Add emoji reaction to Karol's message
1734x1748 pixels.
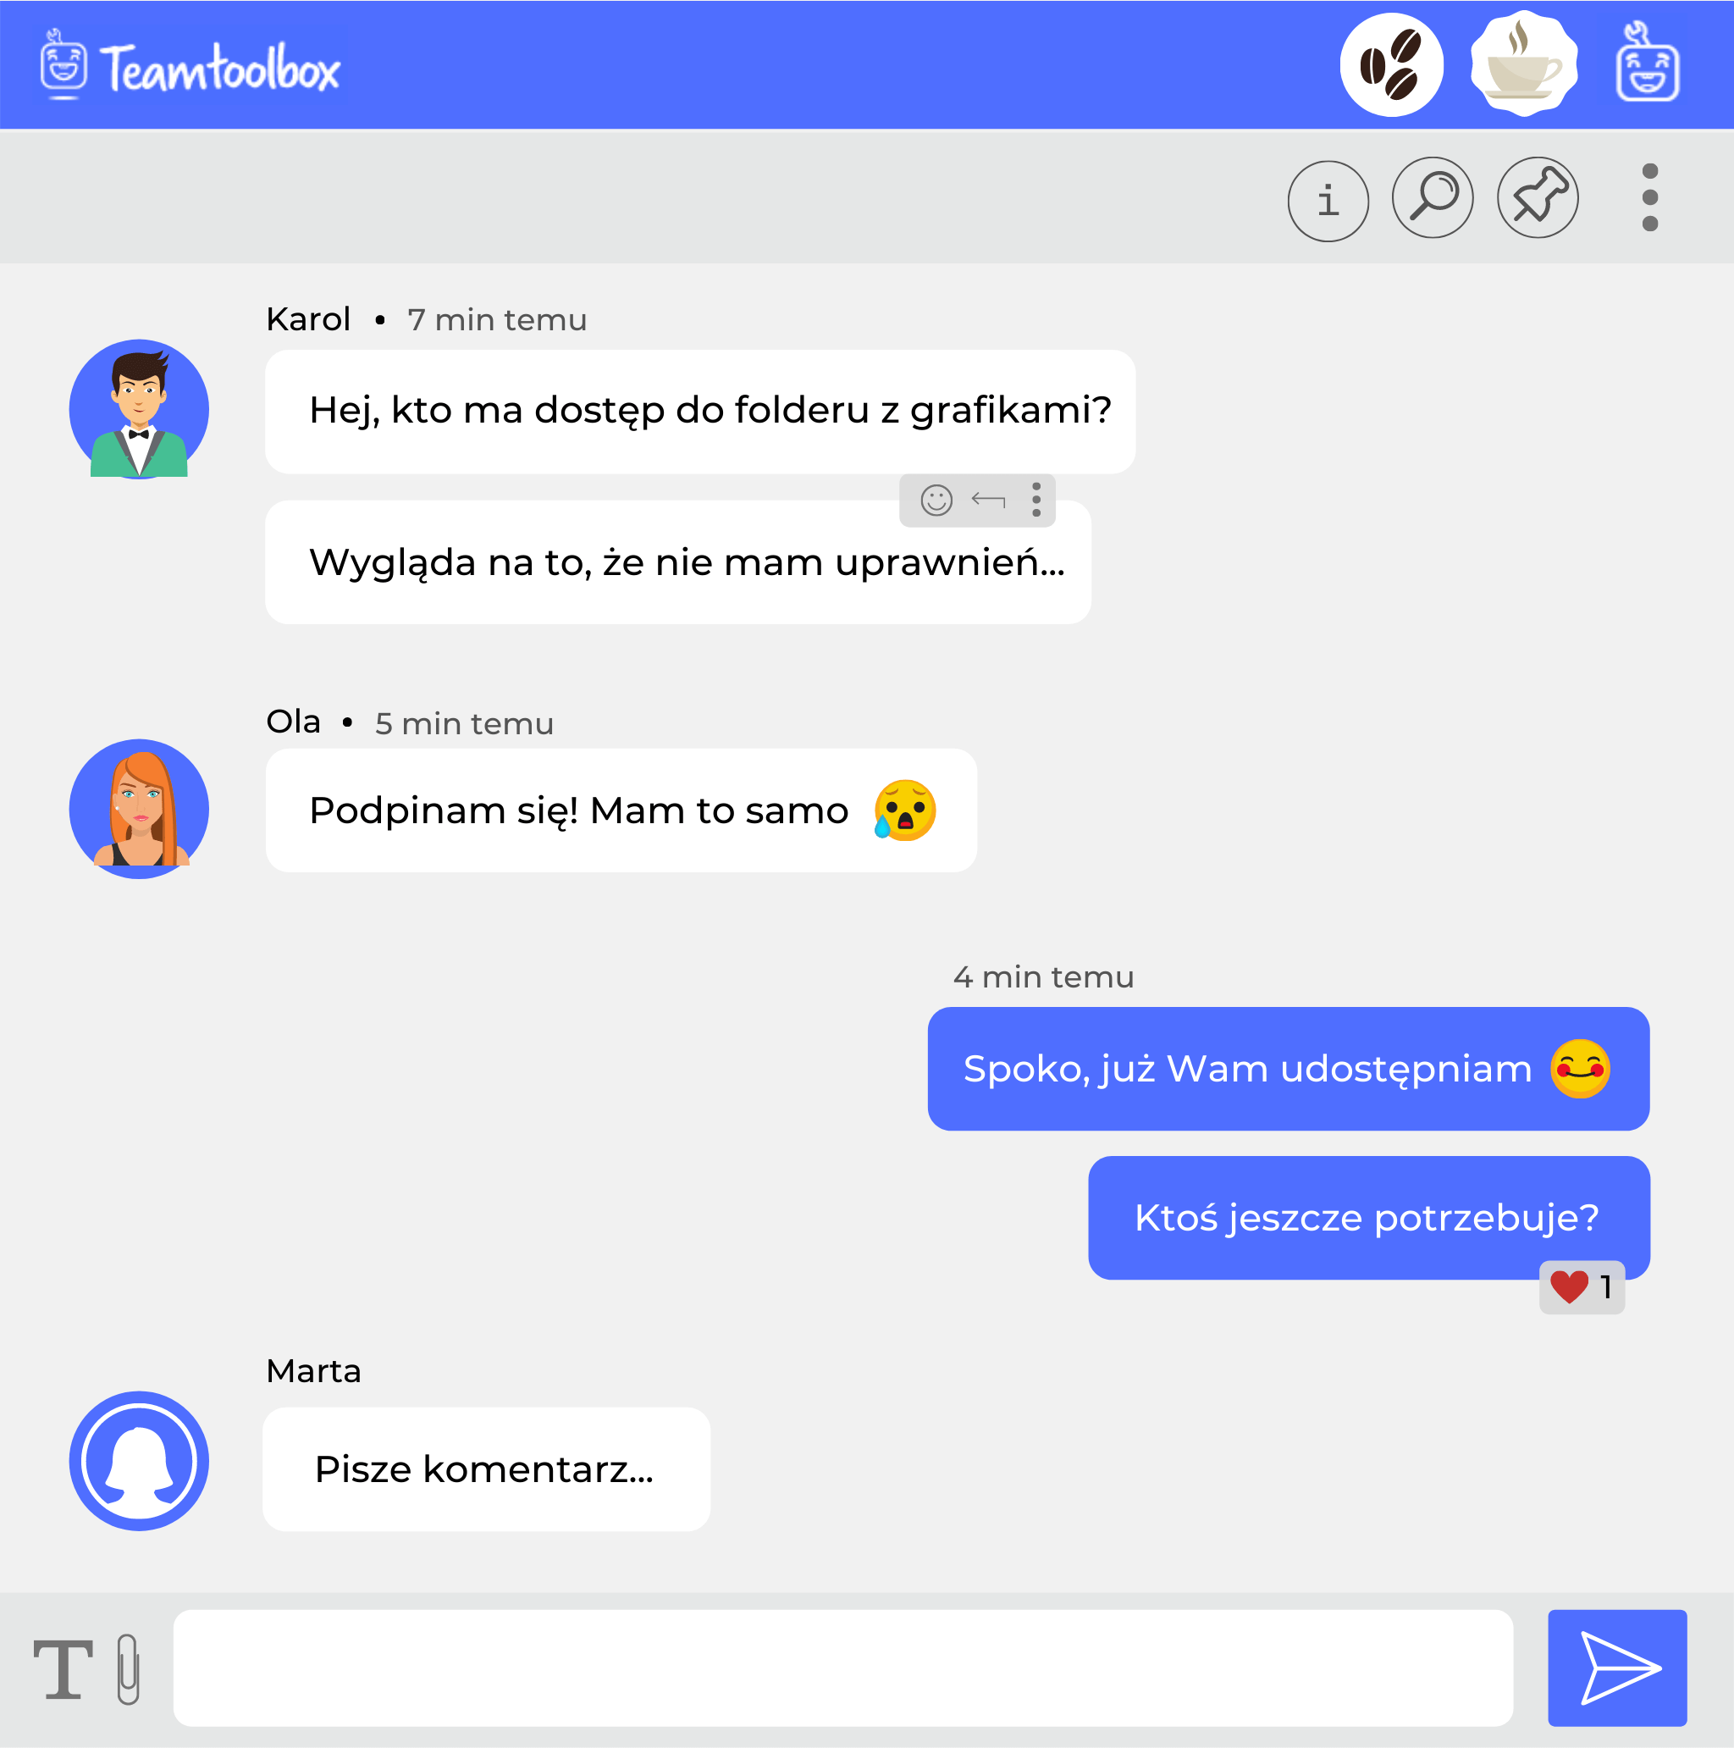point(936,500)
